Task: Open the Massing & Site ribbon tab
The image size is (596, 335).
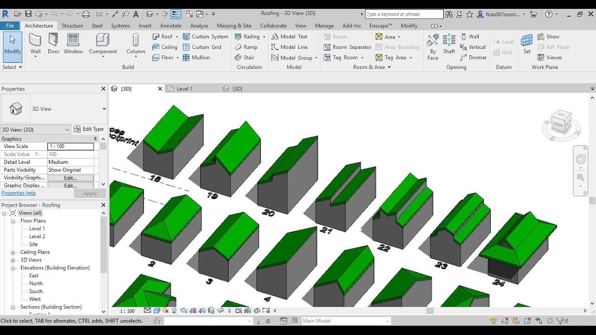Action: tap(234, 26)
